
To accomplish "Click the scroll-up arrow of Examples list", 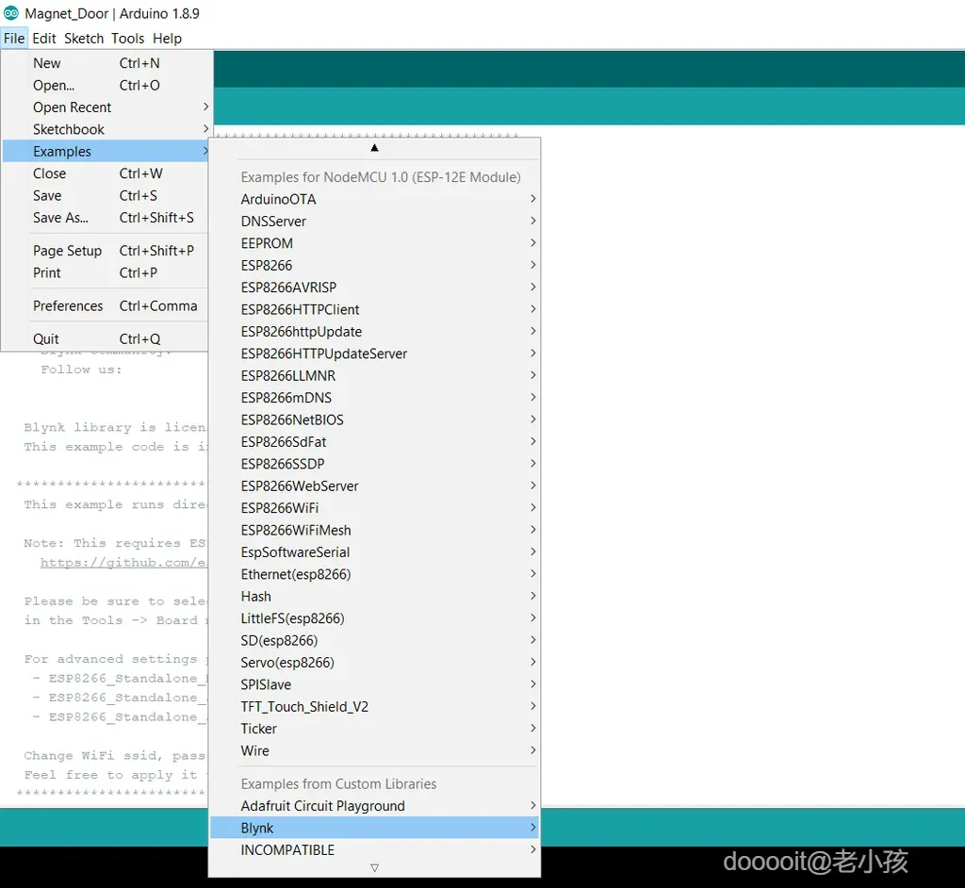I will [374, 148].
